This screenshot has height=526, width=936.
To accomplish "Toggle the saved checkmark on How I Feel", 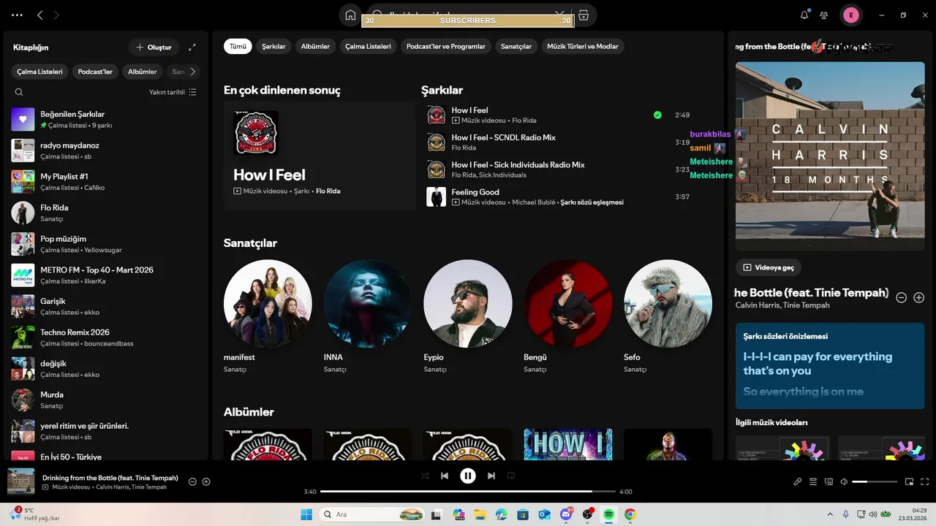I will 657,115.
